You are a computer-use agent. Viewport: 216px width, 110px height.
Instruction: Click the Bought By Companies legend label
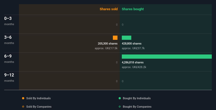(x=137, y=107)
